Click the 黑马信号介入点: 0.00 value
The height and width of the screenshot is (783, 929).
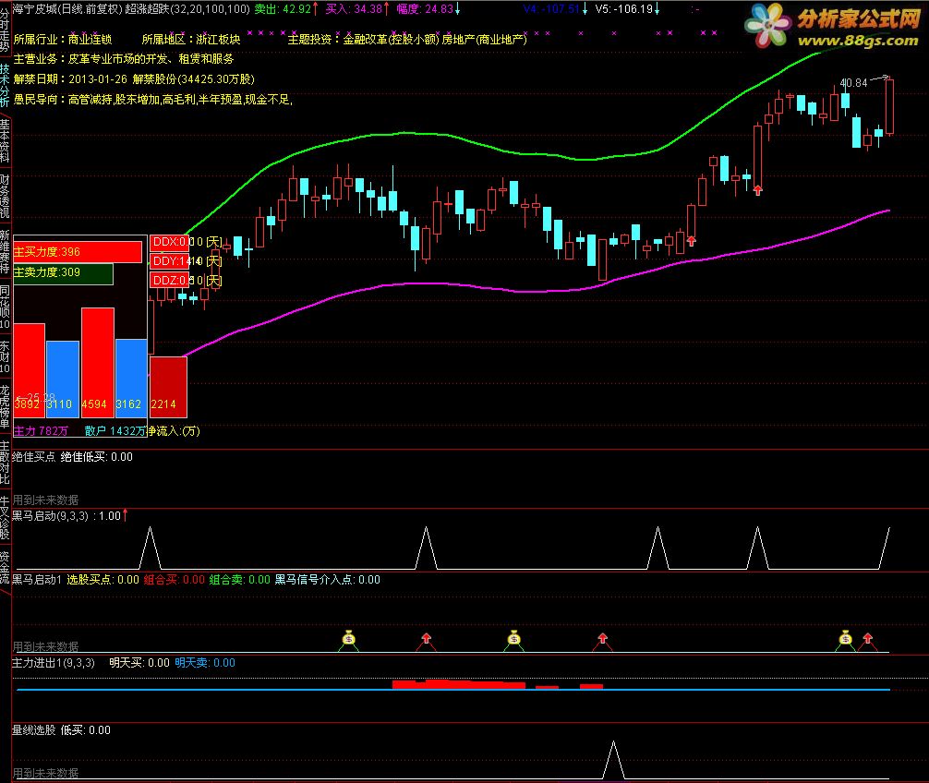point(327,579)
